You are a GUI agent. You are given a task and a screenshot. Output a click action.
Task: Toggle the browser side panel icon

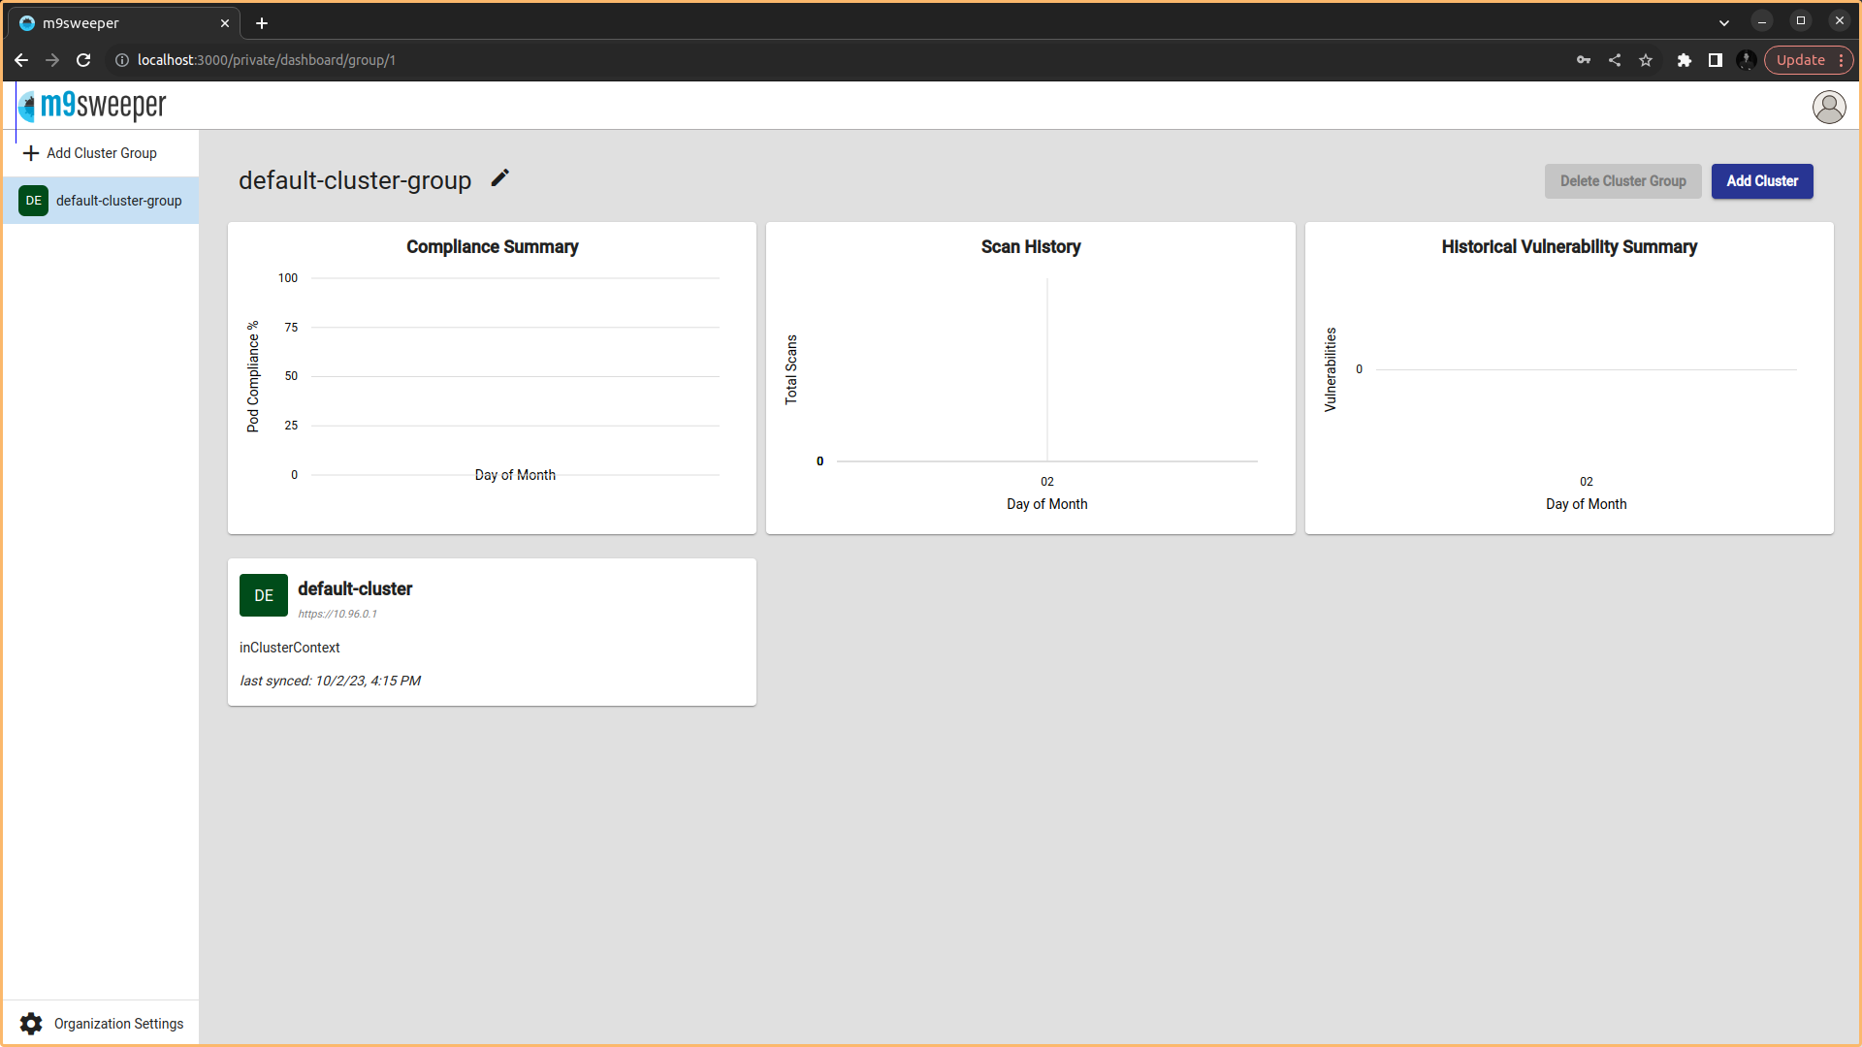pyautogui.click(x=1715, y=60)
